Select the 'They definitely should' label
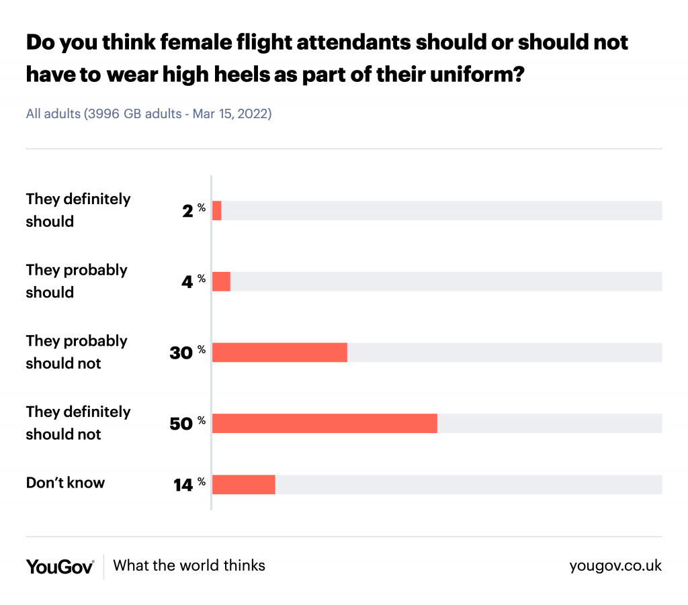The image size is (688, 605). click(x=78, y=210)
